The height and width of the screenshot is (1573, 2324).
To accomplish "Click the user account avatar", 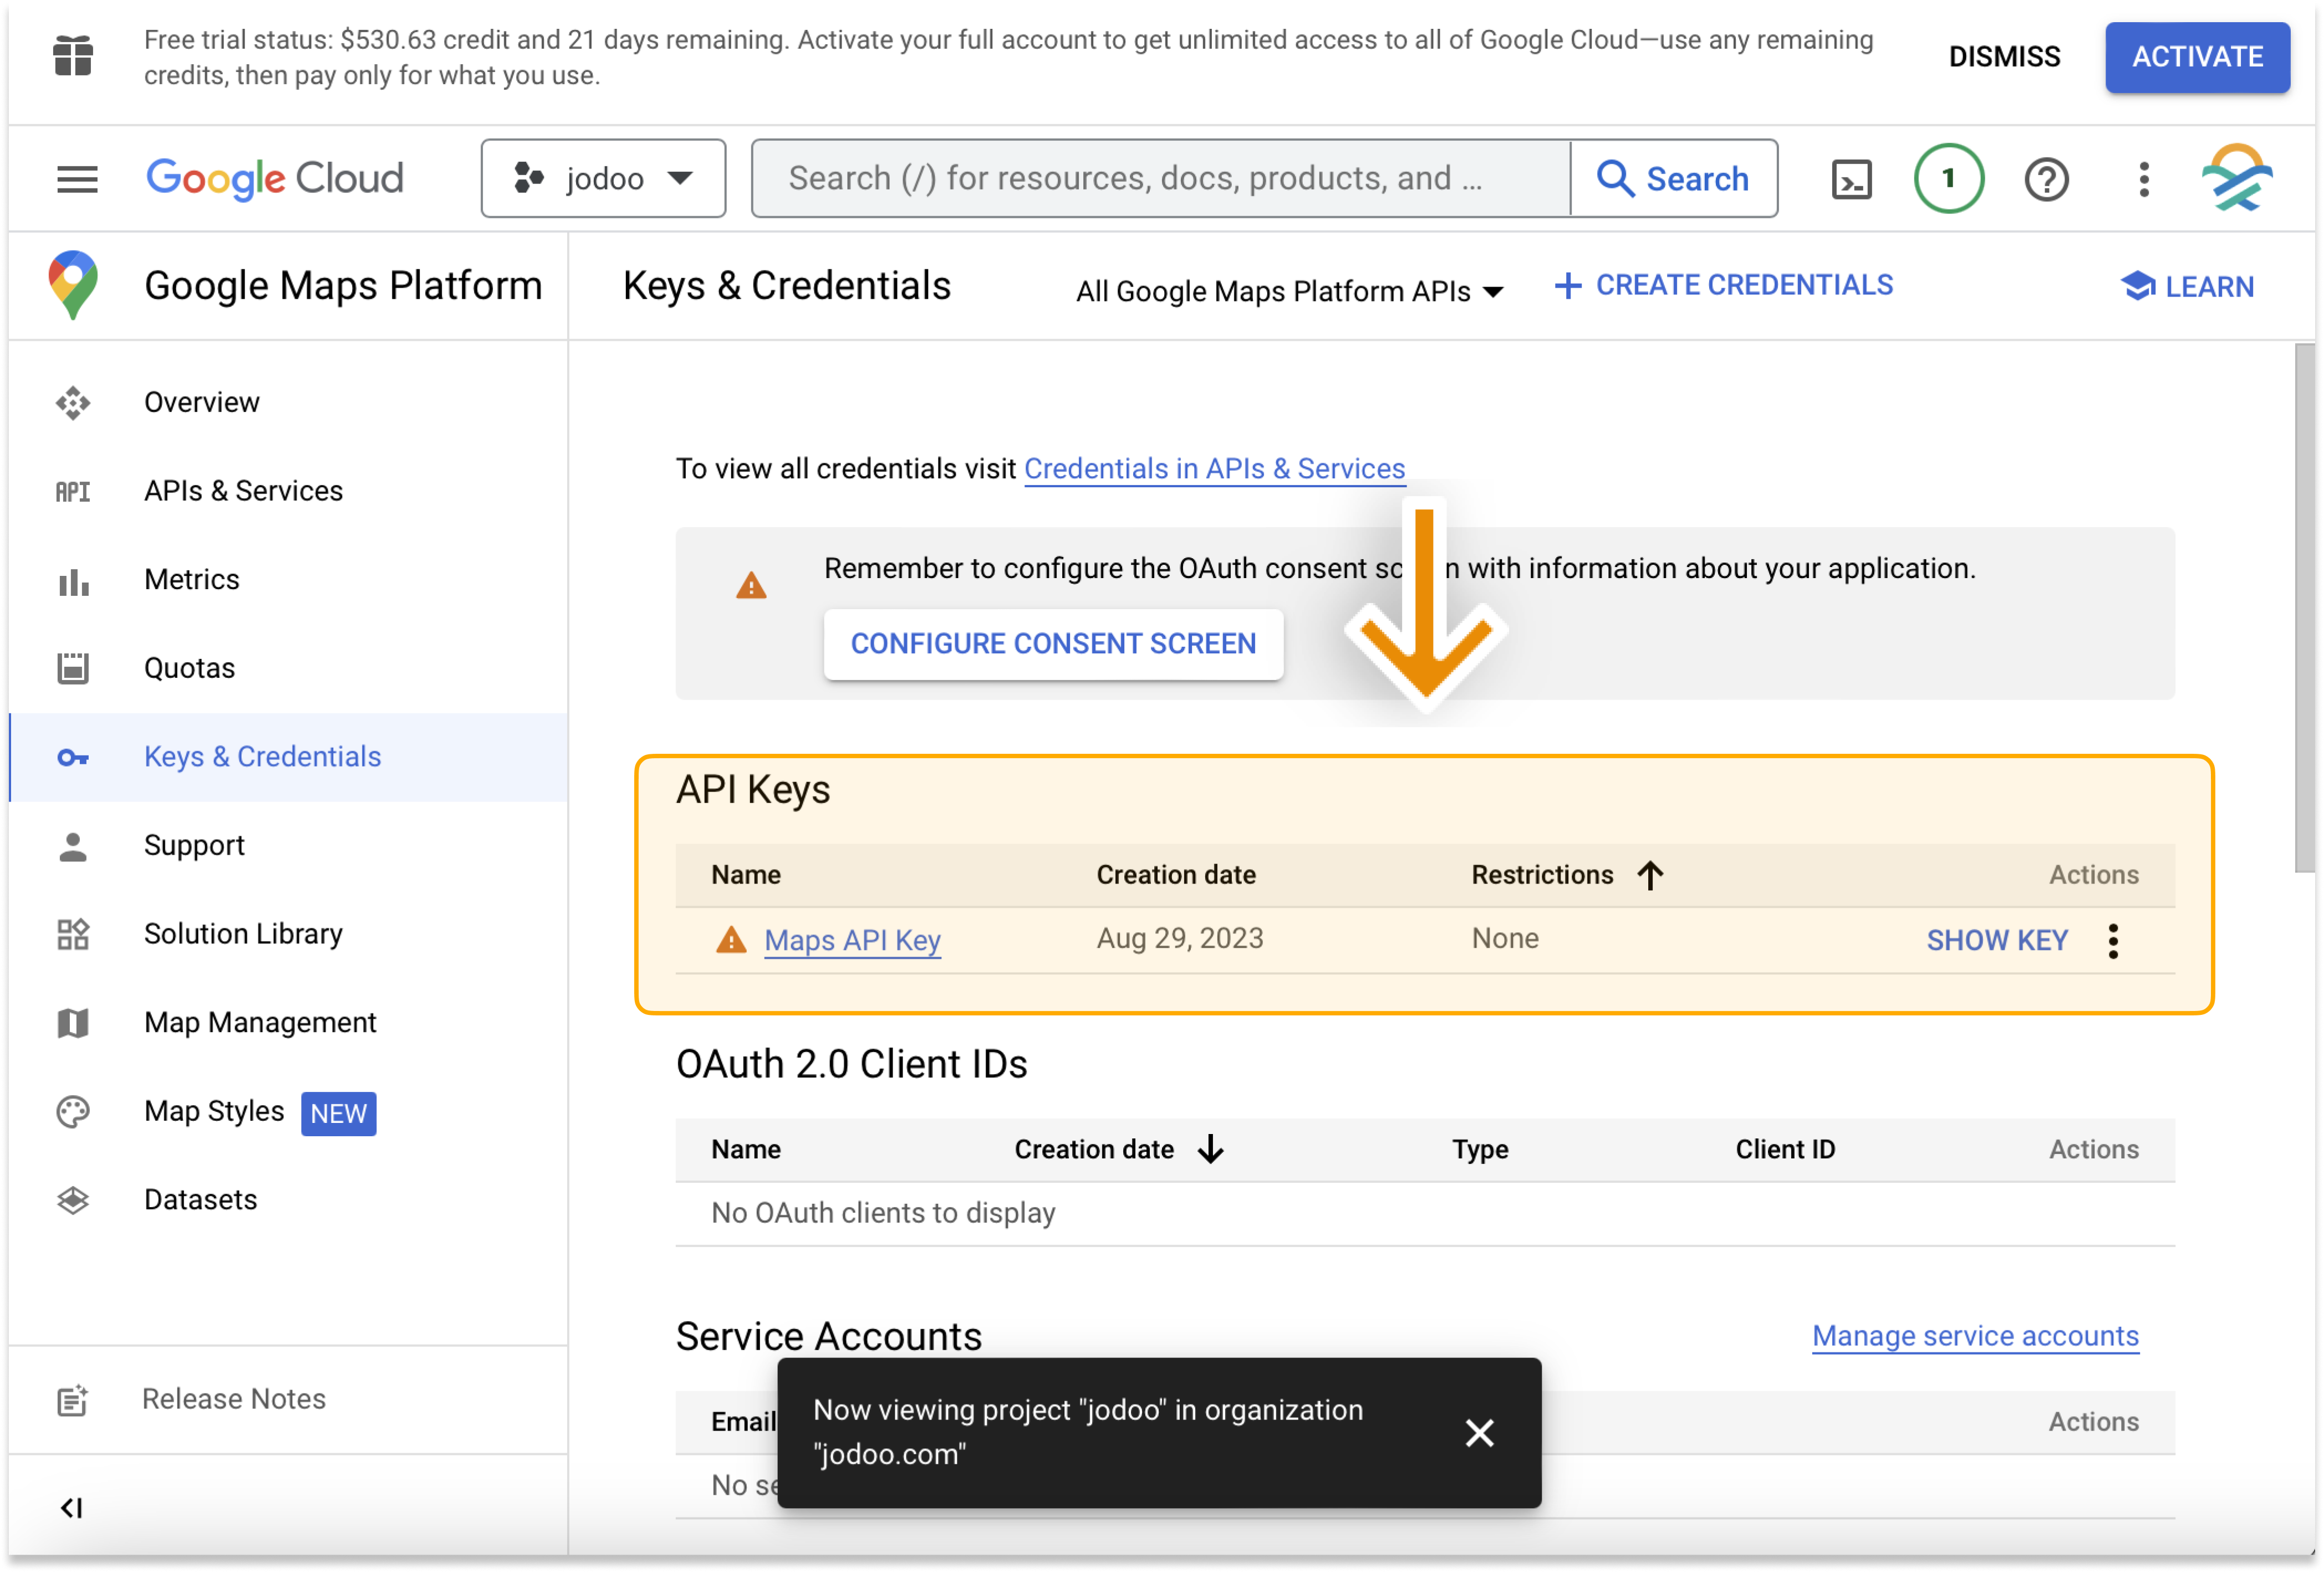I will pyautogui.click(x=2237, y=179).
